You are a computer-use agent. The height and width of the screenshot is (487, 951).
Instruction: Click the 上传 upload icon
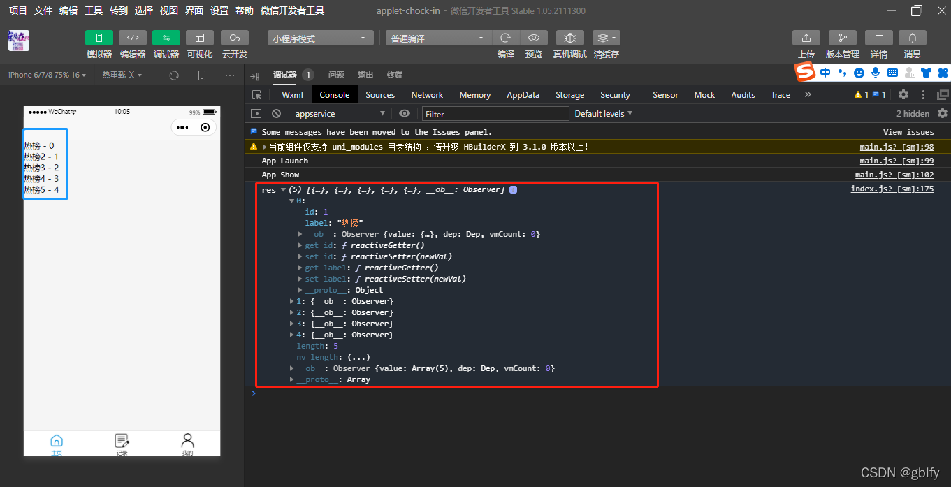806,38
